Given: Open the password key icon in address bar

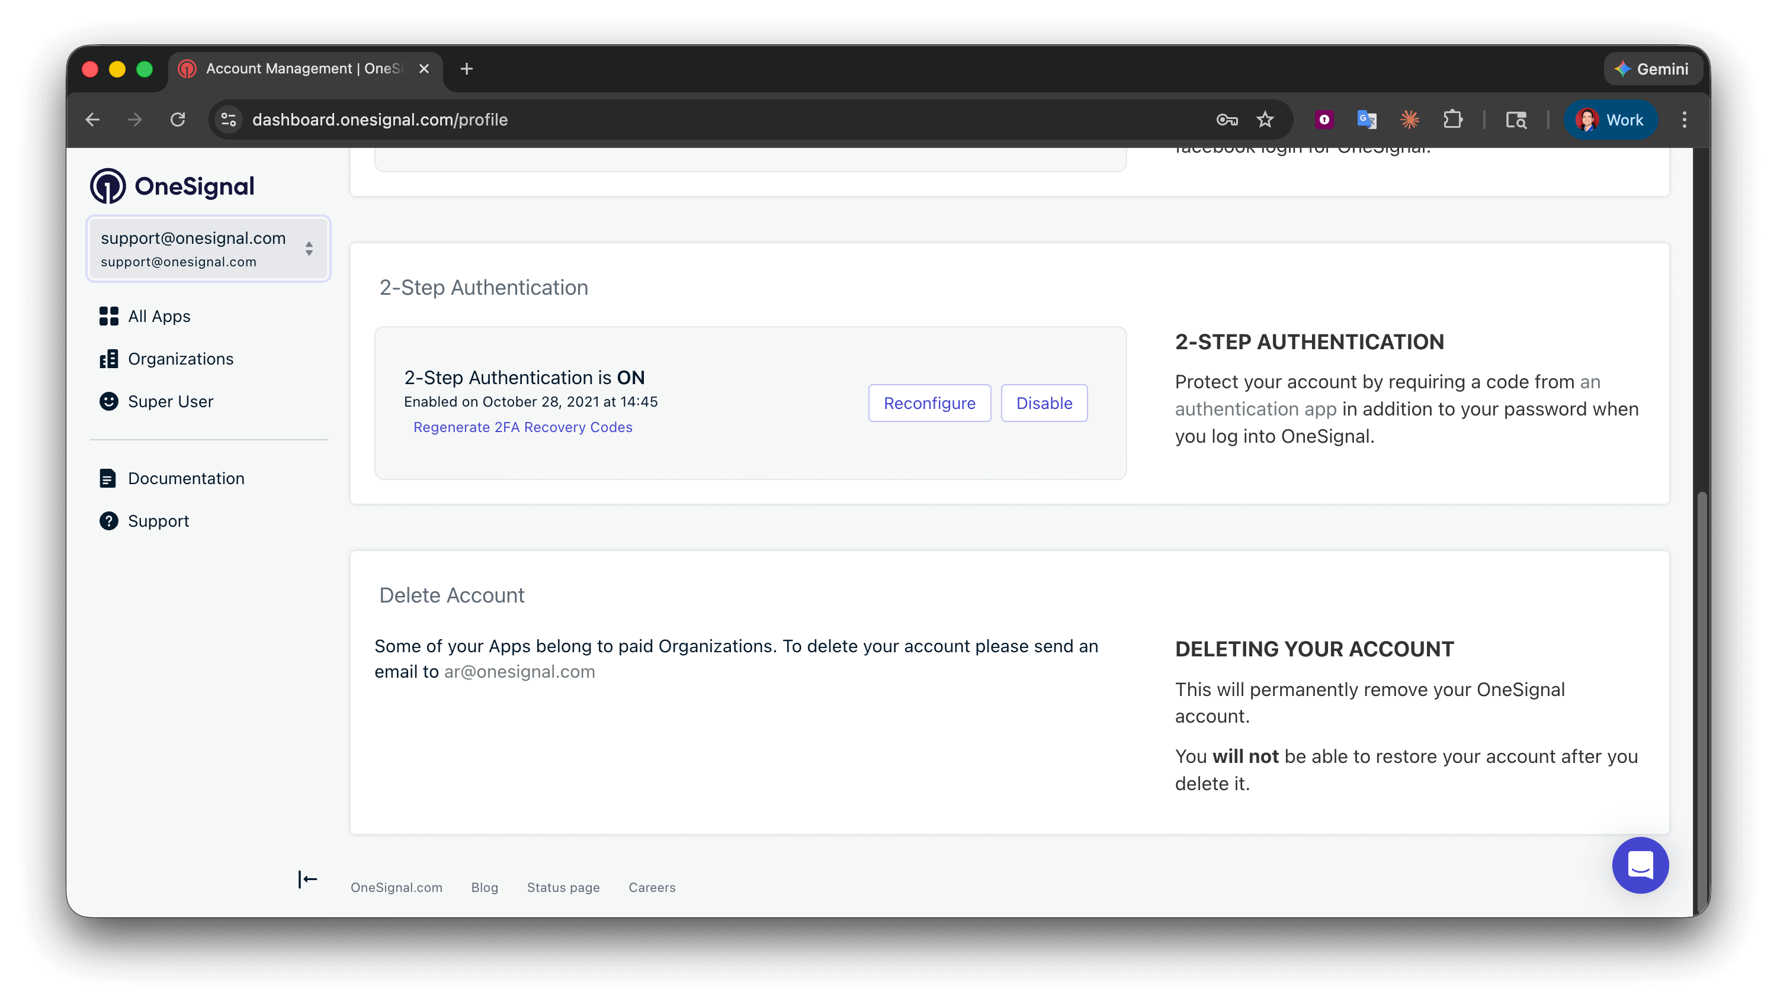Looking at the screenshot, I should [1226, 120].
